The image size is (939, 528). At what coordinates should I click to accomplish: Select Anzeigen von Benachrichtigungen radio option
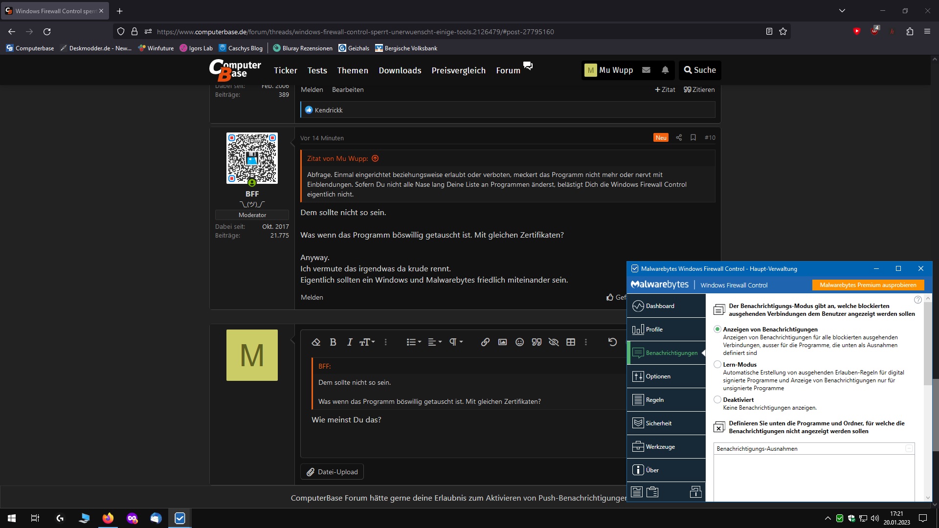(x=717, y=330)
